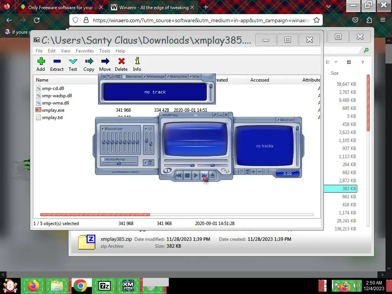Click Firefox extensions puzzle icon
Image resolution: width=392 pixels, height=294 pixels.
click(369, 20)
